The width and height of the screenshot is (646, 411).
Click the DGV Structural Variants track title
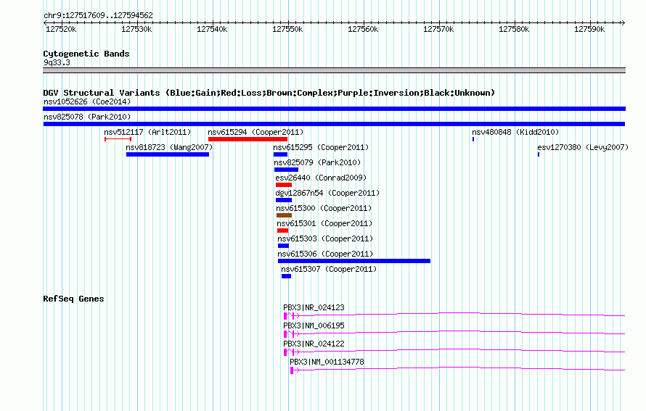[x=269, y=93]
